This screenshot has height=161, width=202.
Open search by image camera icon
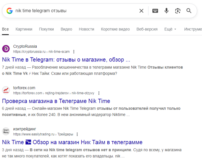178,11
